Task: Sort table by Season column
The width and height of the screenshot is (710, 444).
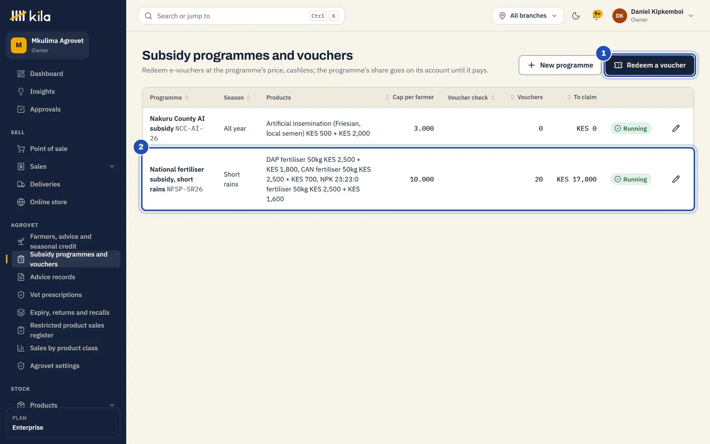Action: coord(237,98)
